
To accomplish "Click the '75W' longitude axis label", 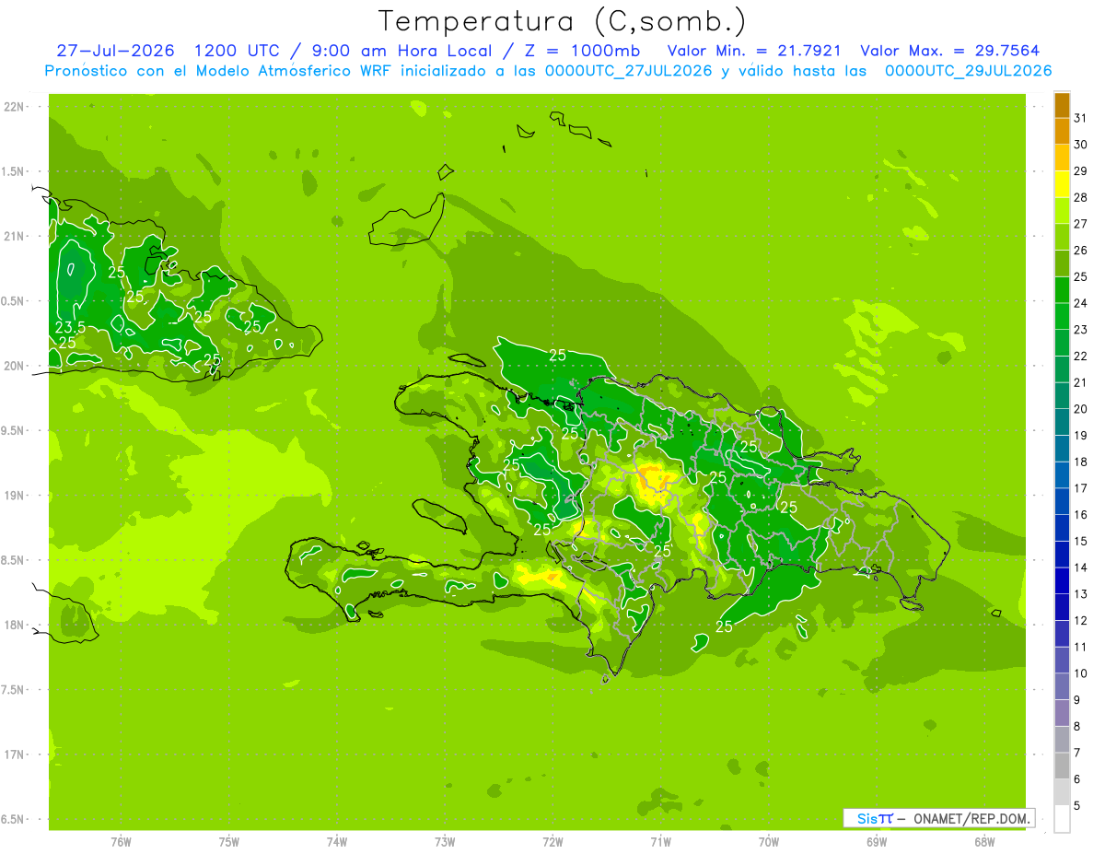I will [x=228, y=842].
